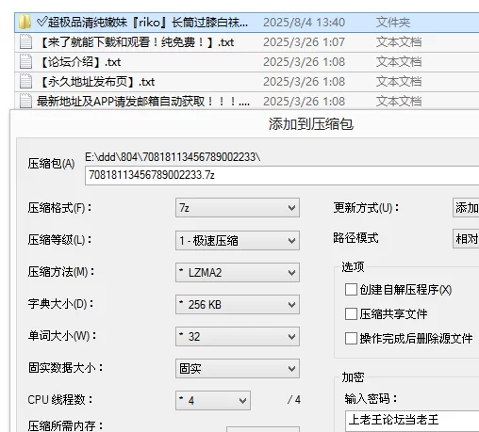This screenshot has width=479, height=432.
Task: Select the 论坛介绍 txt file icon
Action: pyautogui.click(x=25, y=62)
